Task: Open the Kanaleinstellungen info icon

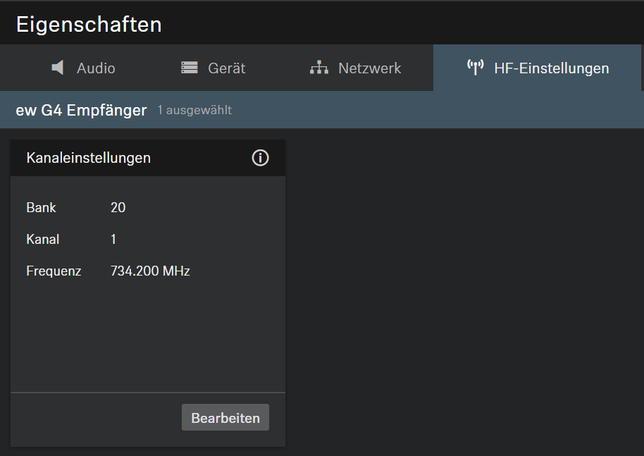Action: pos(260,158)
